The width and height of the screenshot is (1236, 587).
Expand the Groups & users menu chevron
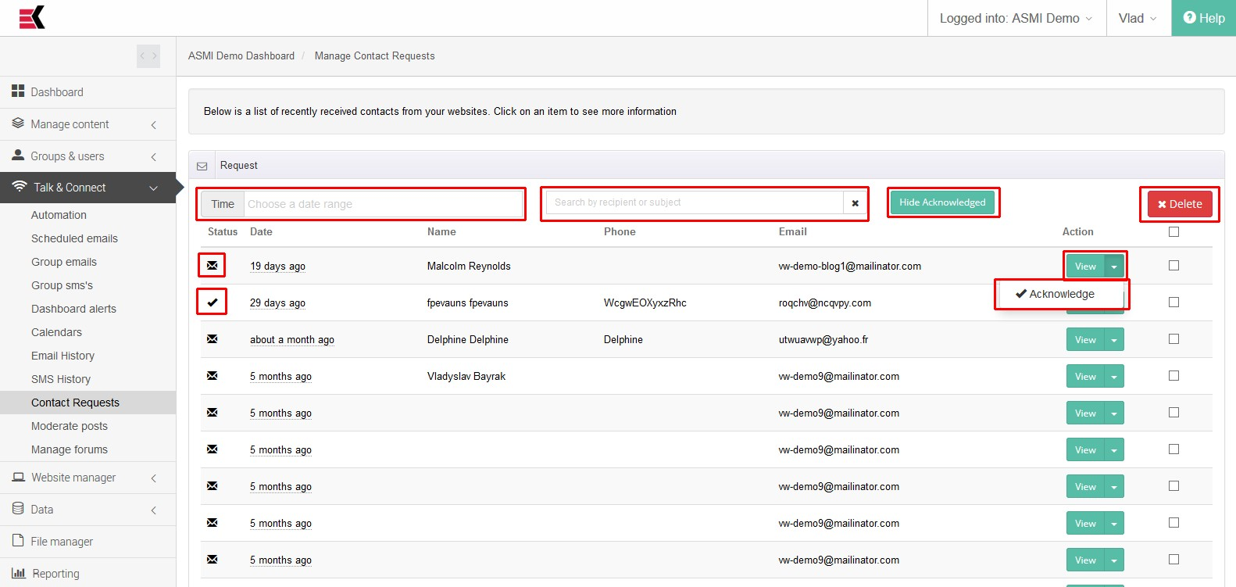pos(154,157)
